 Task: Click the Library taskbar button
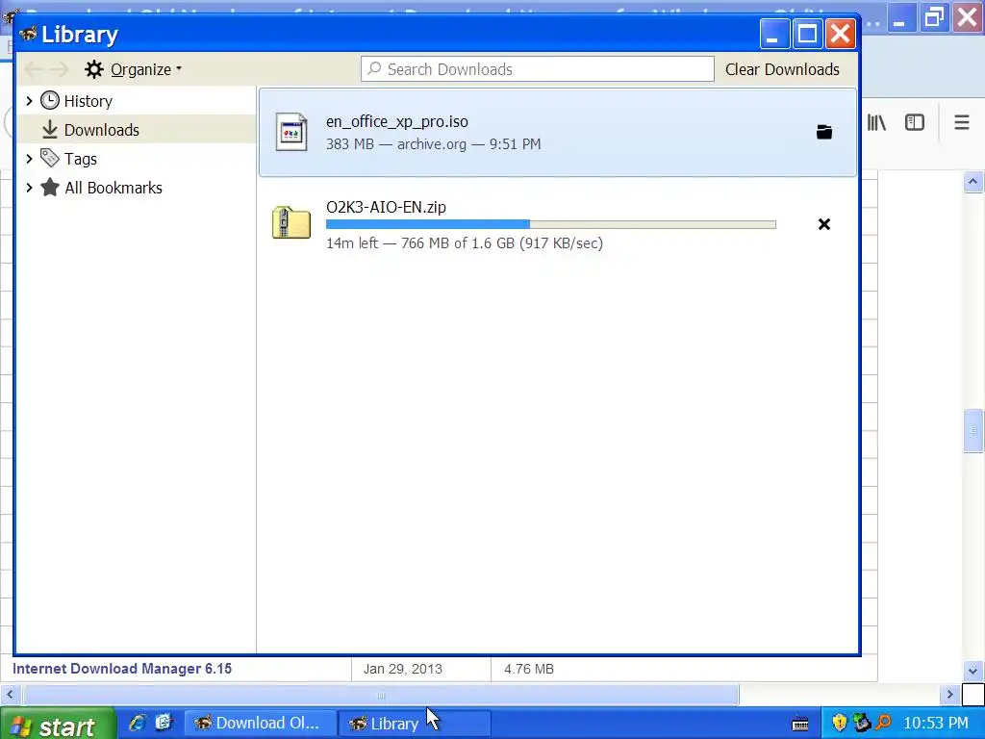[x=414, y=724]
